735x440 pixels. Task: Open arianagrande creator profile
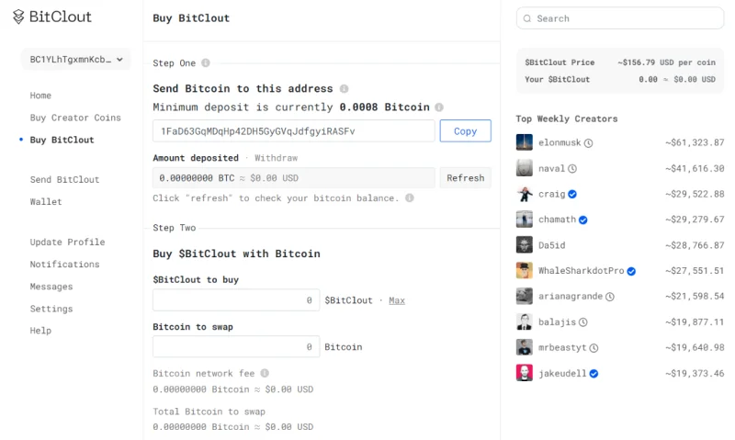click(571, 296)
